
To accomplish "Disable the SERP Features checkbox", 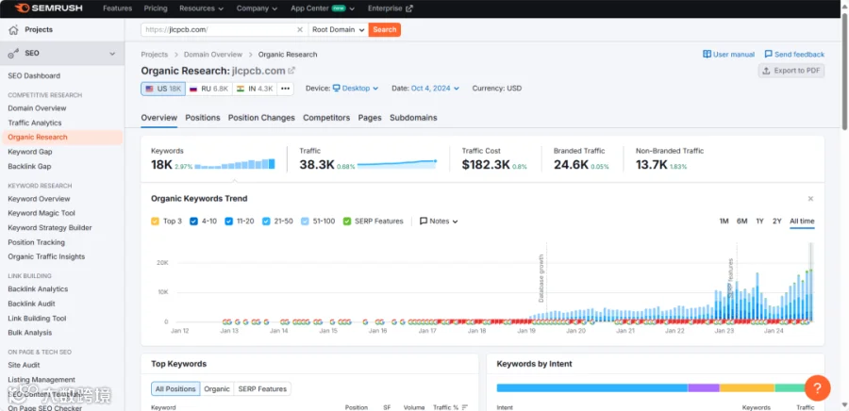I will (x=347, y=222).
